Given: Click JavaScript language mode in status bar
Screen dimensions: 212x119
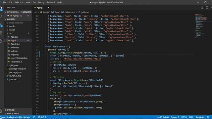Looking at the screenshot, I should tap(200, 117).
